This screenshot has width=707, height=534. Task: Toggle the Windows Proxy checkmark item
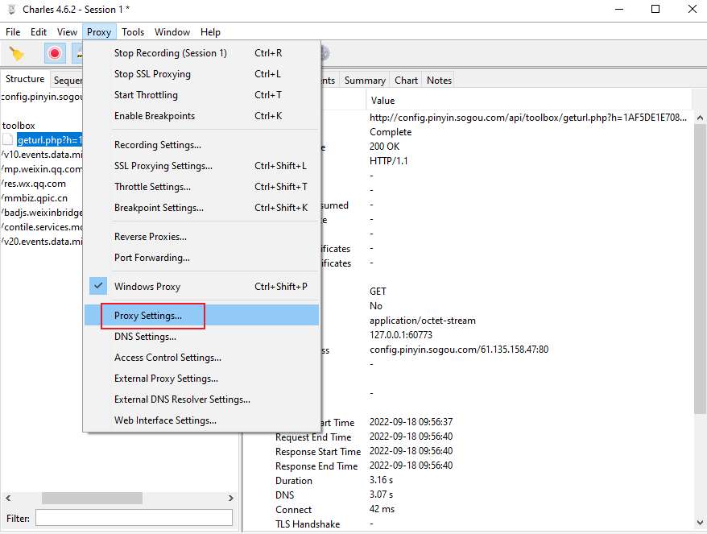(x=201, y=287)
